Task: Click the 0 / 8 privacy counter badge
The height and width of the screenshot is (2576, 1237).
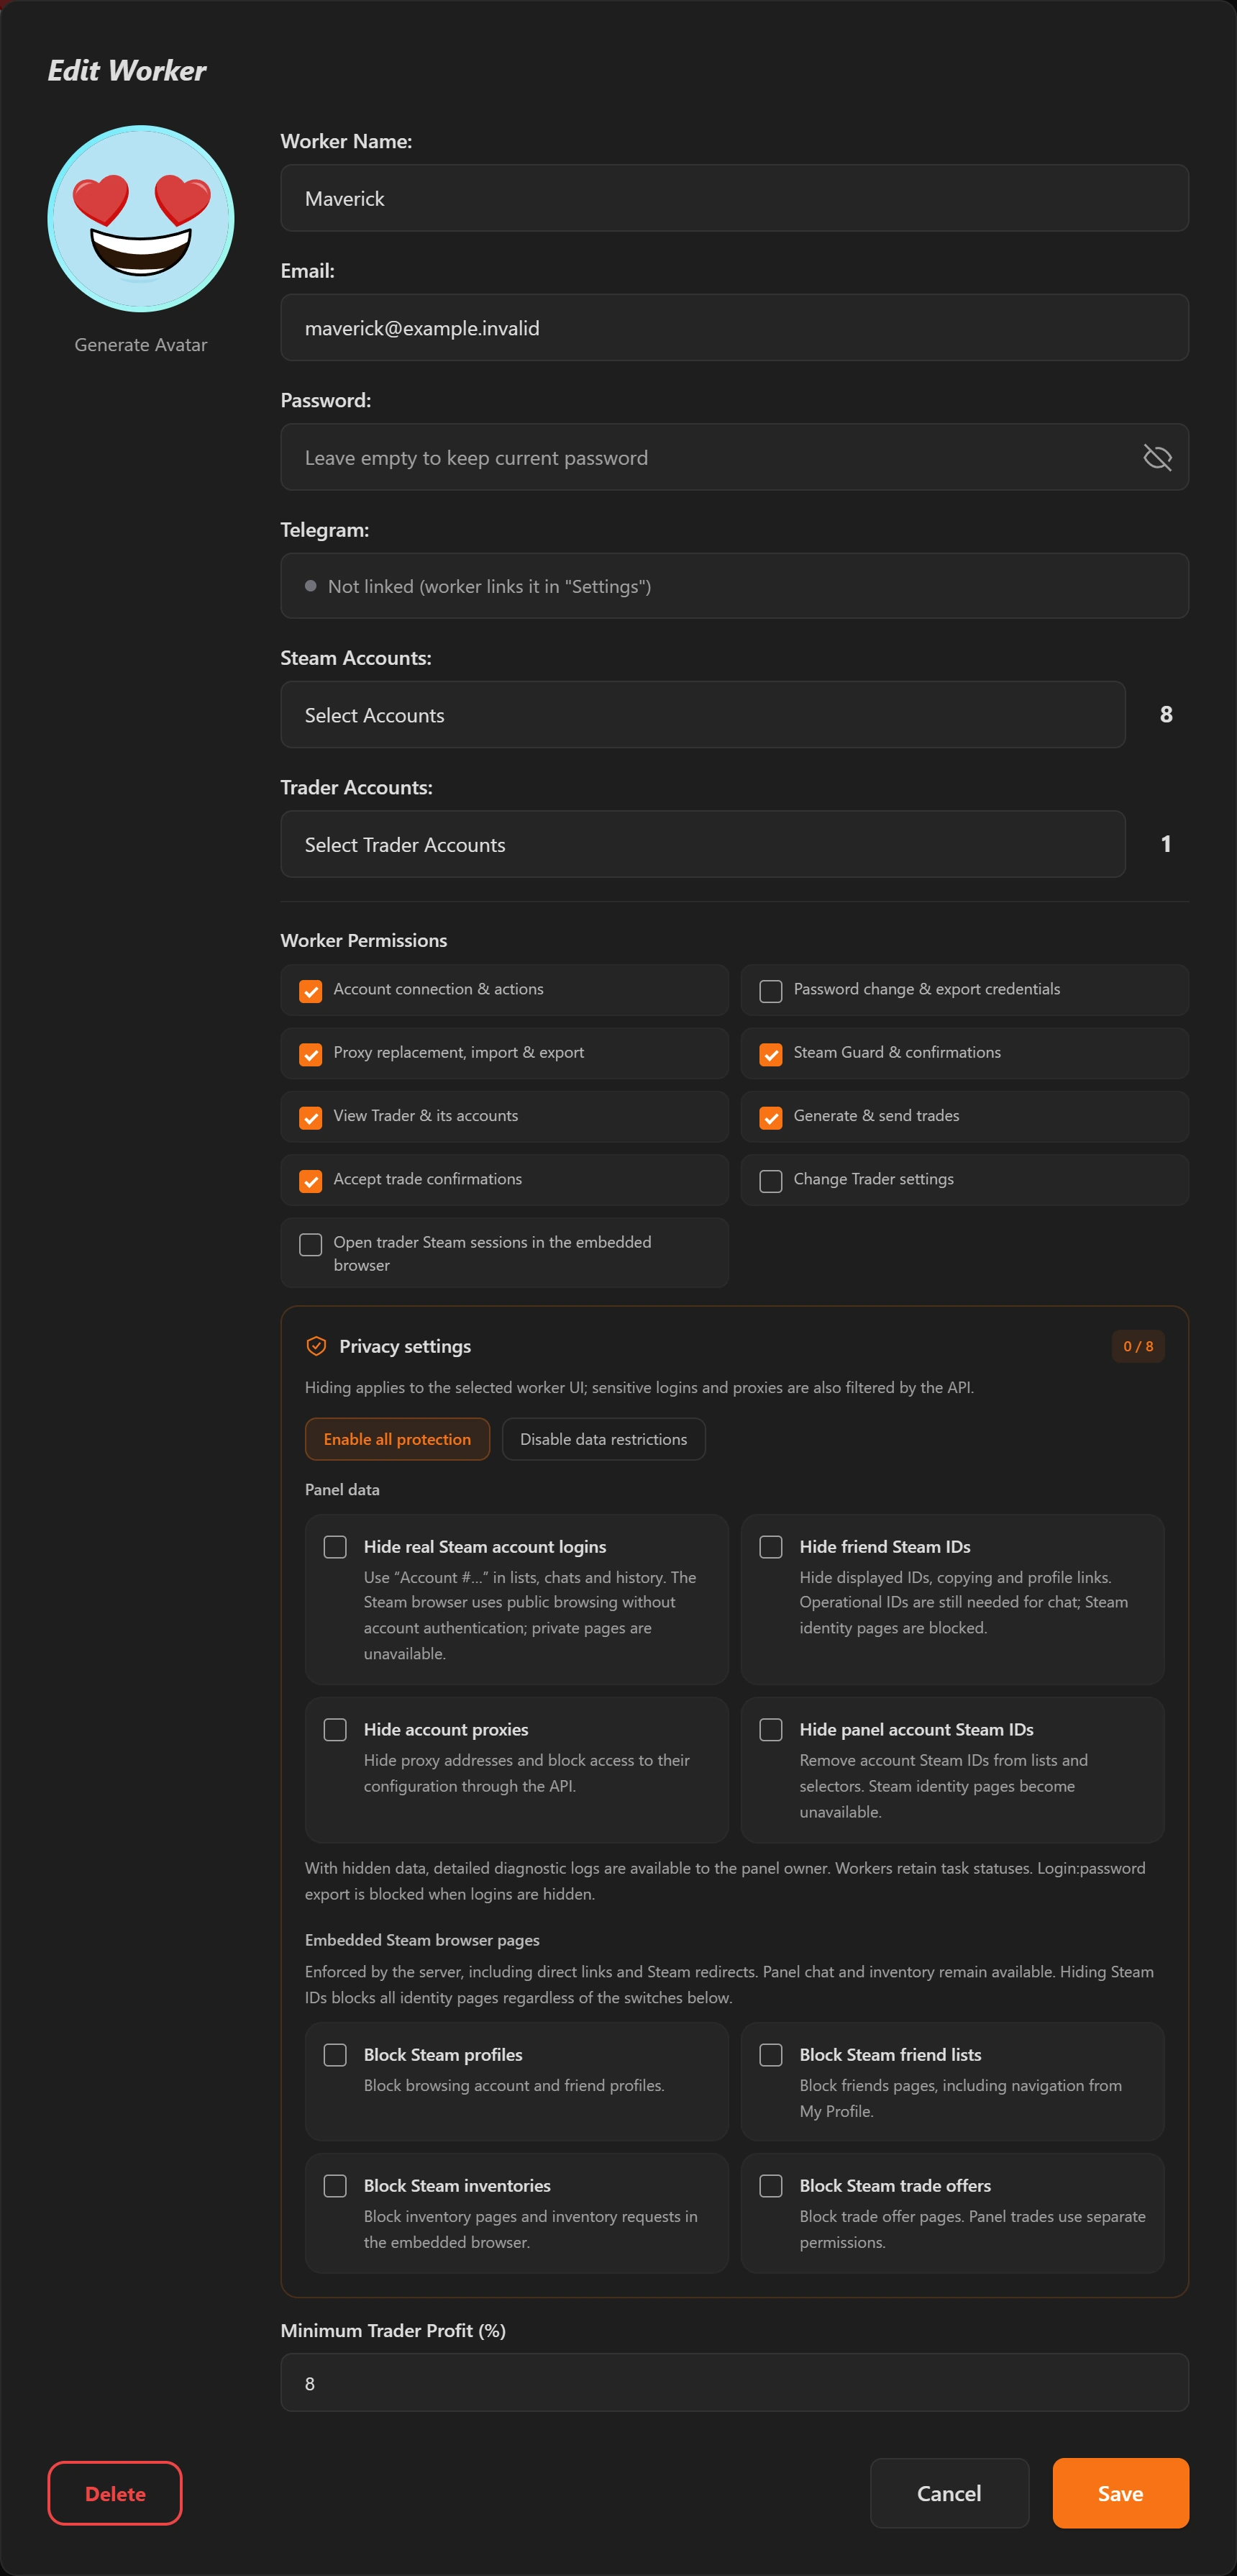Action: 1138,1346
